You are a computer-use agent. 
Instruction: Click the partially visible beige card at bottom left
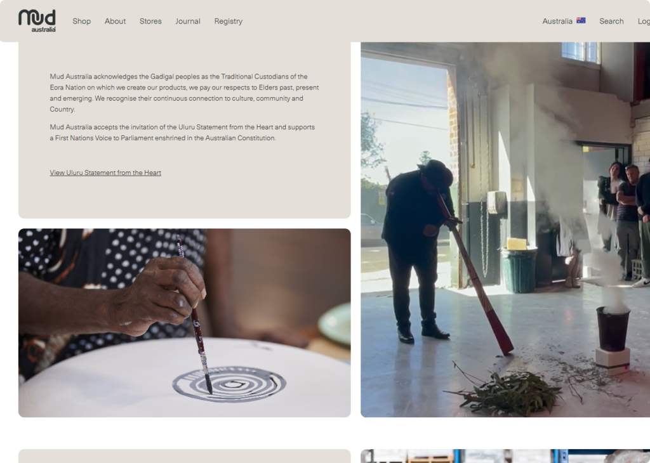(x=185, y=456)
